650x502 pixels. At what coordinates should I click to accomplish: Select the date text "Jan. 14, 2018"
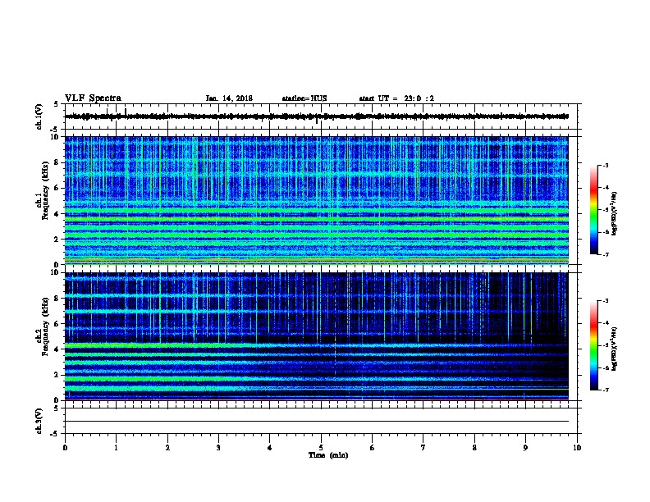[229, 98]
